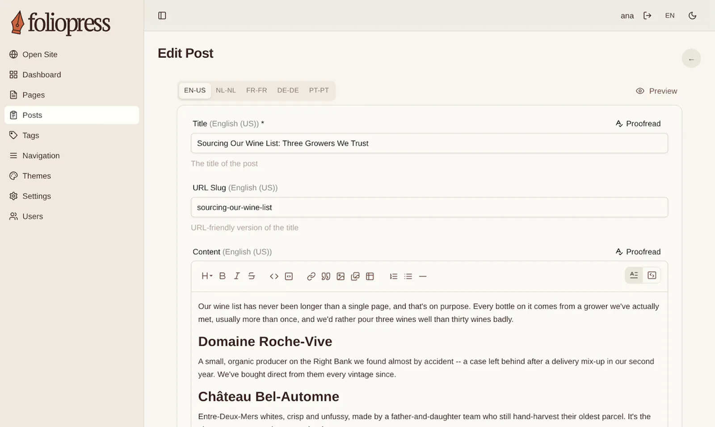Insert a hyperlink
Screen dimensions: 715x427
click(x=311, y=276)
